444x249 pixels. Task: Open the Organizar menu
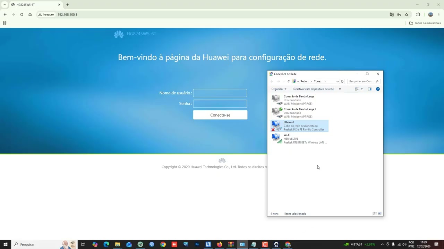tap(279, 89)
